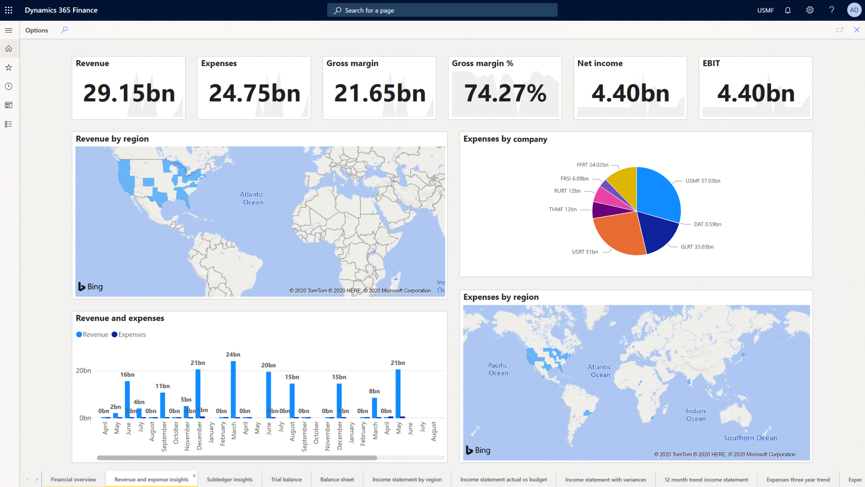Open the settings gear

pos(810,10)
